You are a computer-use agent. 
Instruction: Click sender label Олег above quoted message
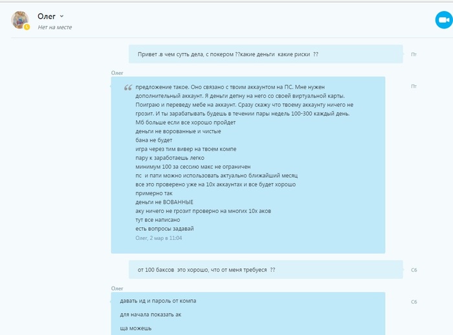coord(117,73)
